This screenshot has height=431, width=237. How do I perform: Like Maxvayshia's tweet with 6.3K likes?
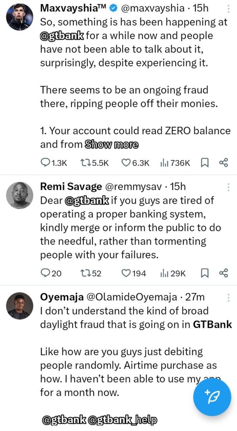coord(135,163)
